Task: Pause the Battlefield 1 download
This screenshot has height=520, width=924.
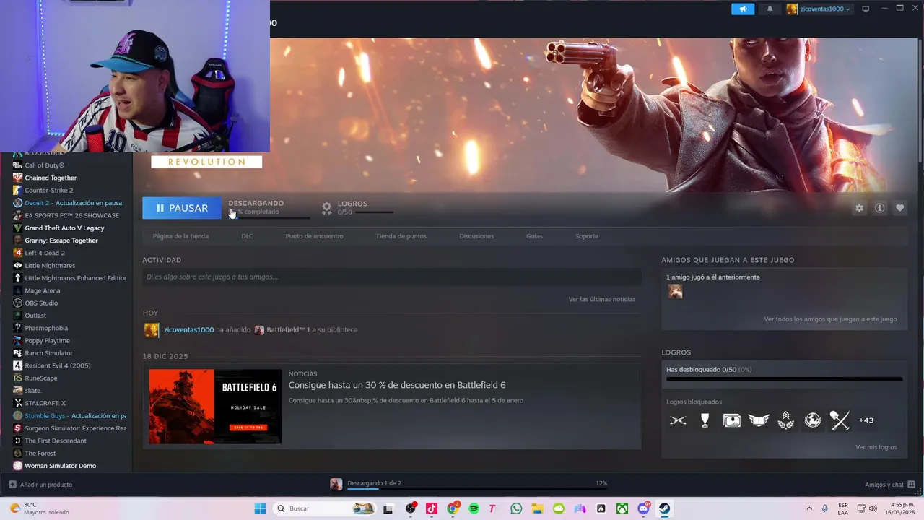Action: tap(182, 208)
